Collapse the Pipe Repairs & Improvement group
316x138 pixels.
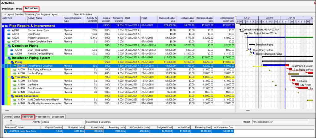(3, 26)
